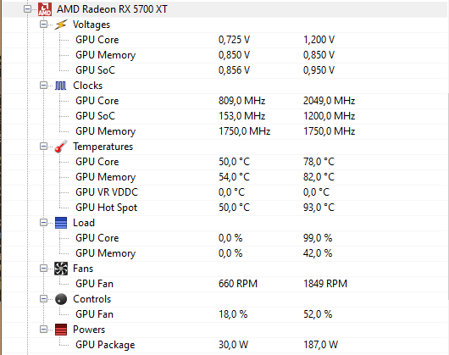This screenshot has width=449, height=355.
Task: Collapse the Voltages group
Action: click(43, 25)
